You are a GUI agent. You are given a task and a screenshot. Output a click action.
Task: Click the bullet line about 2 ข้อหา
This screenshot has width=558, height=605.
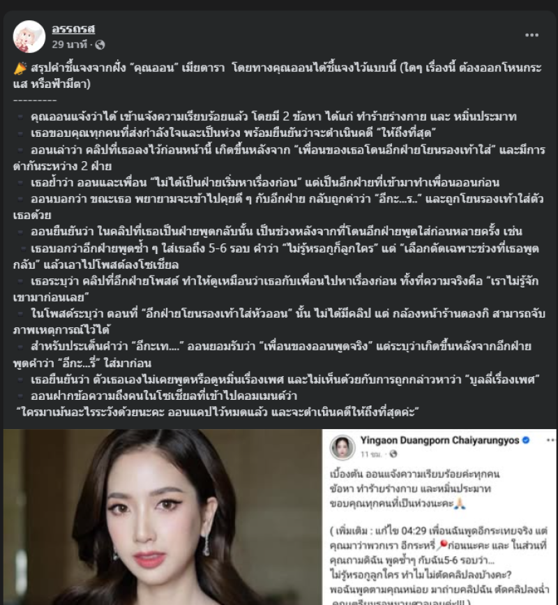tap(274, 117)
